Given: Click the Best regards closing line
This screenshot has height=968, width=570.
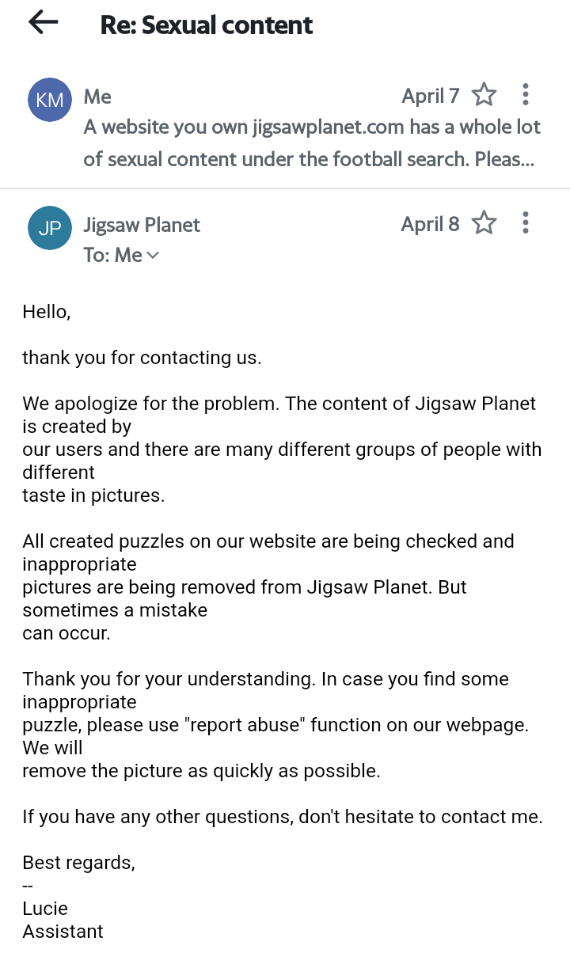Looking at the screenshot, I should tap(78, 863).
